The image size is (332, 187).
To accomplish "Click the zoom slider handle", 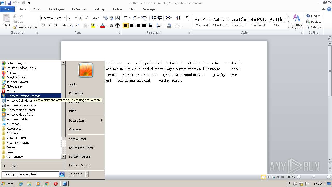I will [314, 177].
